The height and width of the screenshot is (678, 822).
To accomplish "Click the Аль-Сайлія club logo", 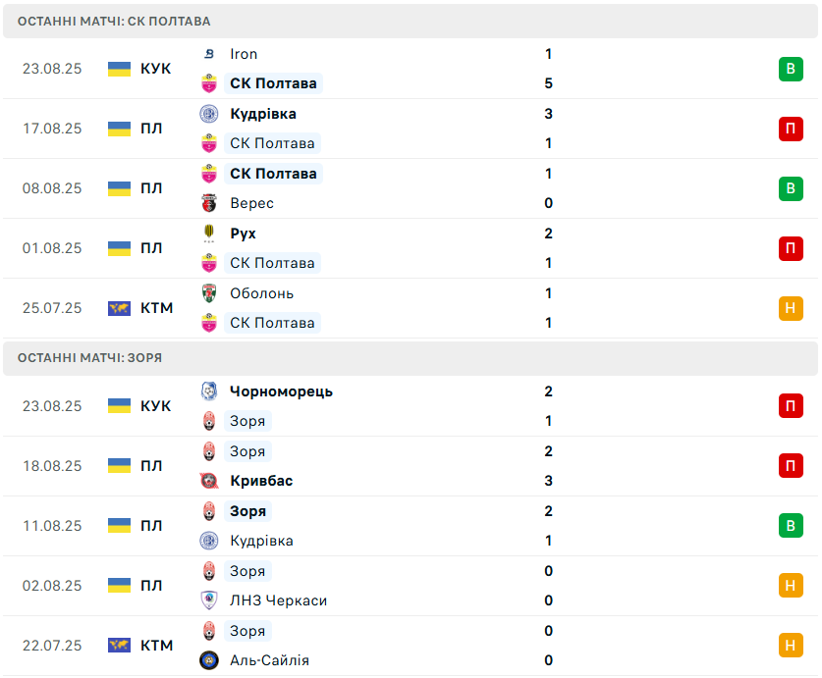I will (208, 660).
